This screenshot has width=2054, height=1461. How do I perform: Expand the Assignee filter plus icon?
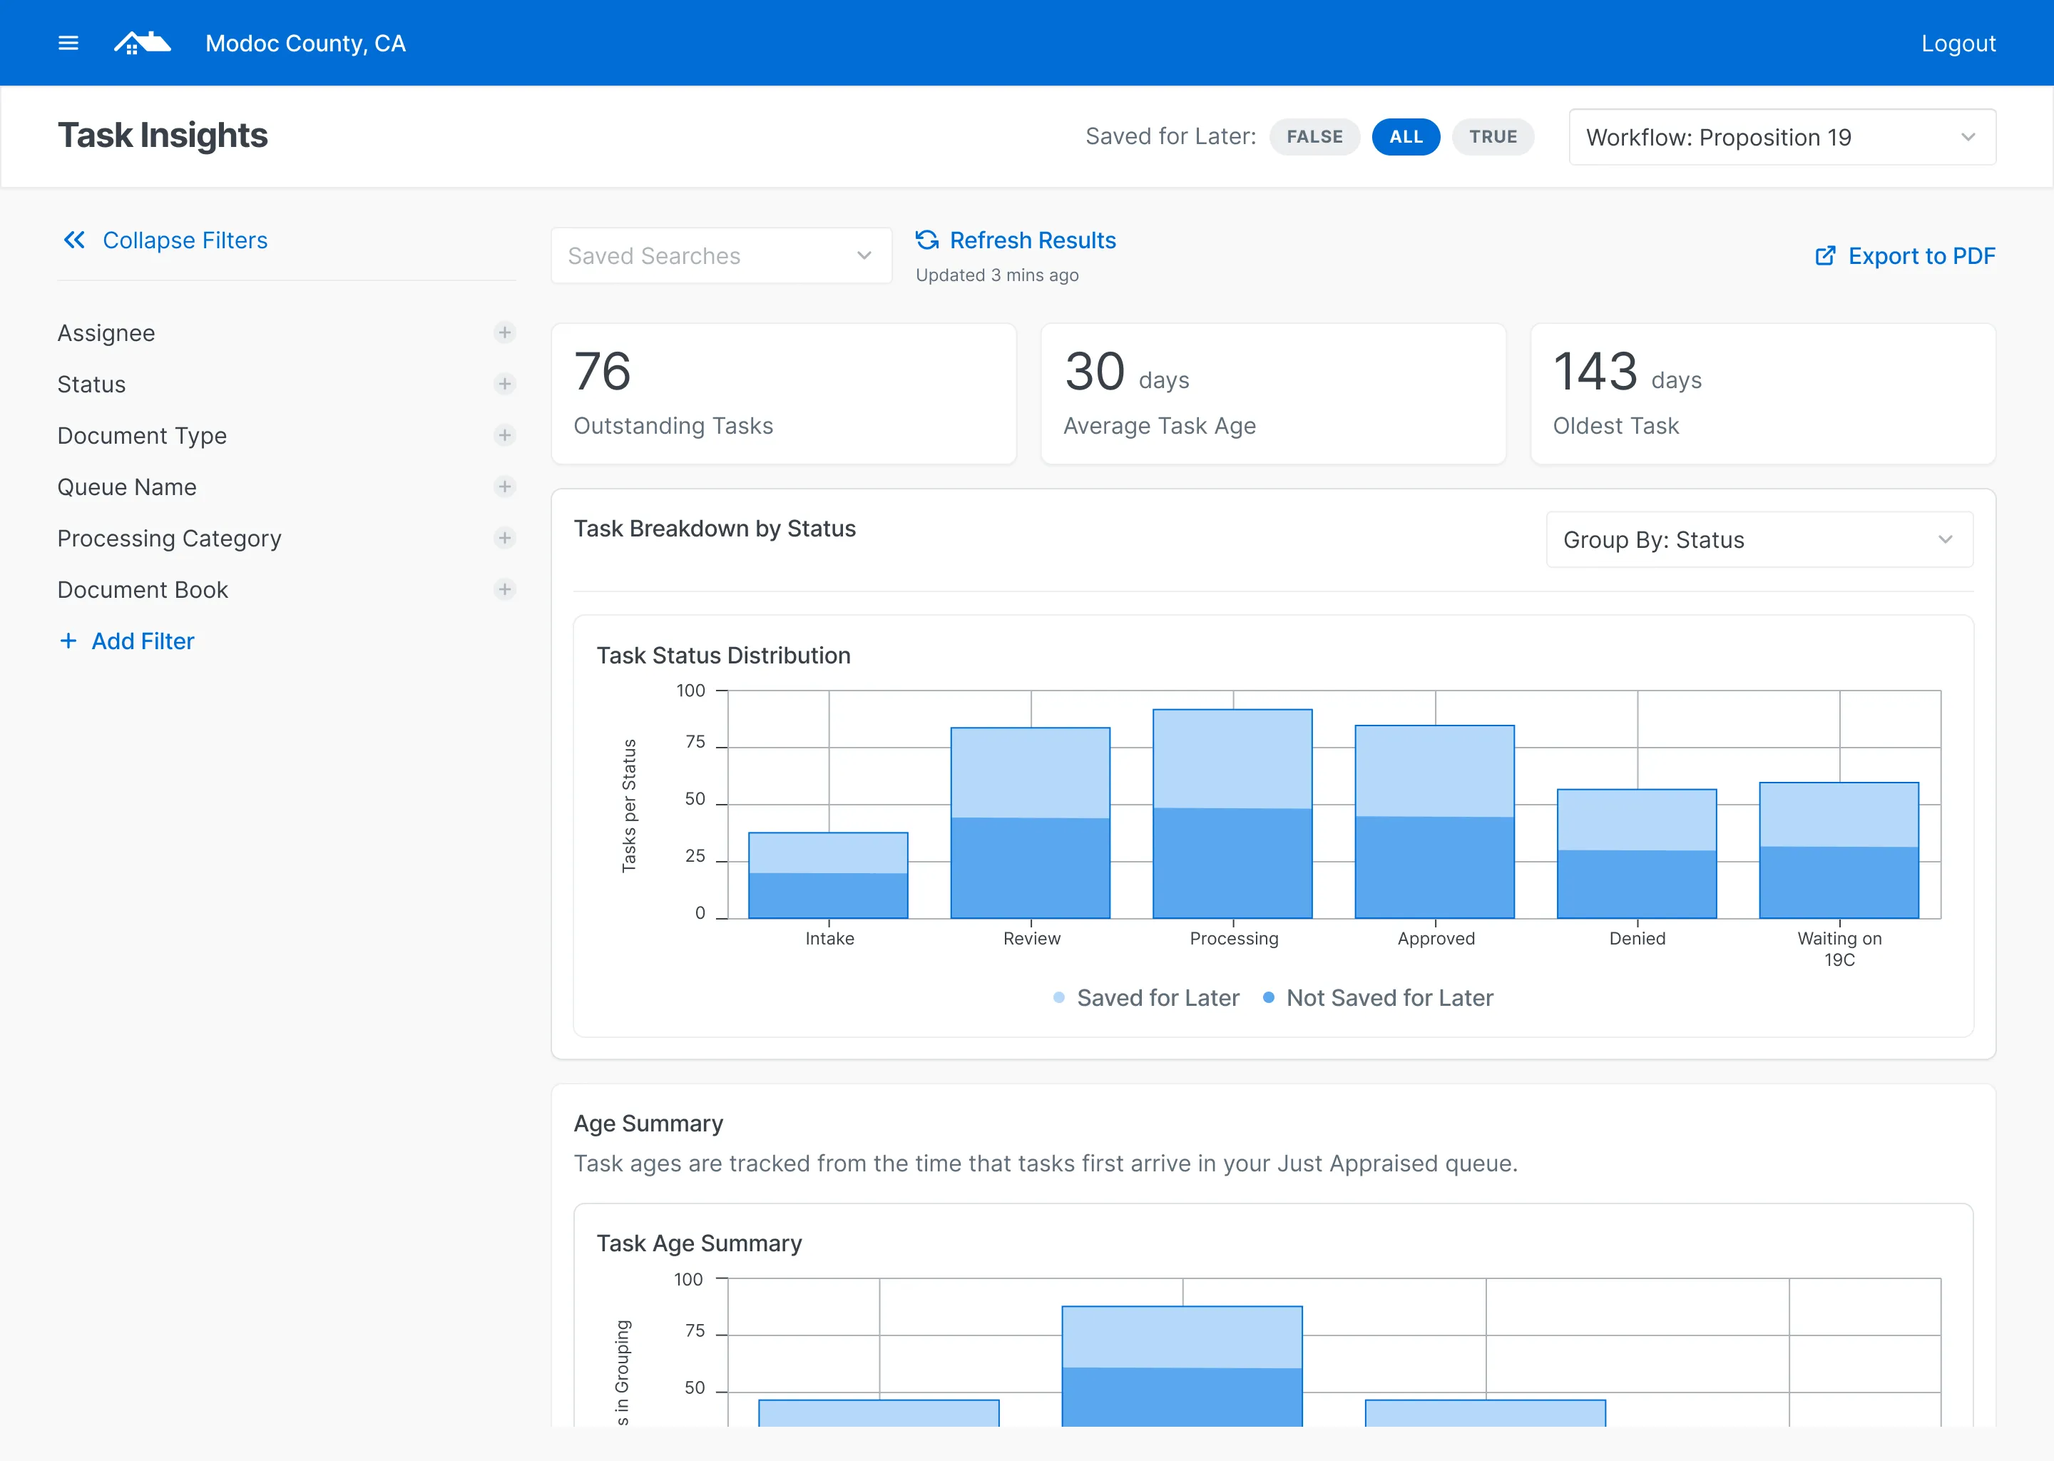[504, 333]
